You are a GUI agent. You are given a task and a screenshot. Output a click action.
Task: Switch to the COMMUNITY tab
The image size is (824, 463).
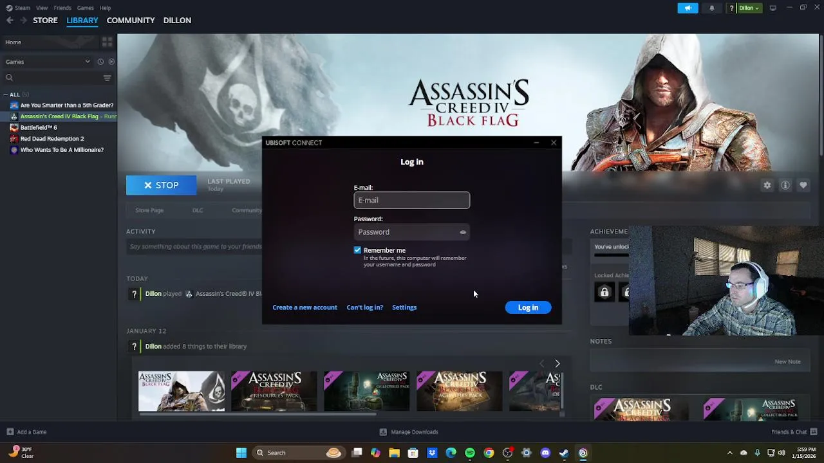click(x=131, y=21)
